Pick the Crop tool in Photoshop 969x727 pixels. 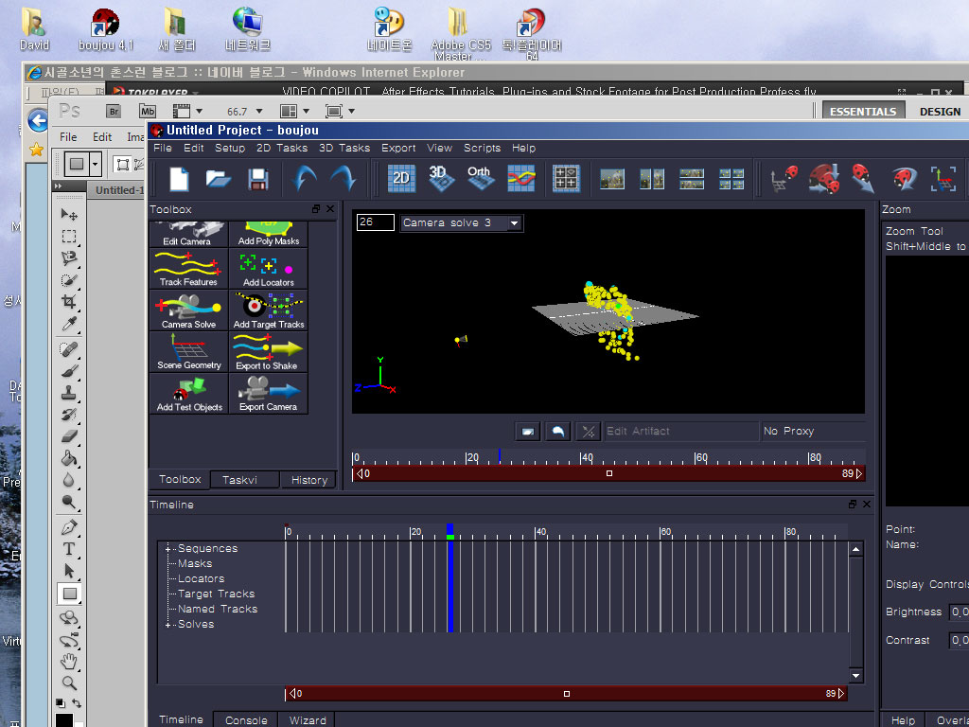pos(68,302)
